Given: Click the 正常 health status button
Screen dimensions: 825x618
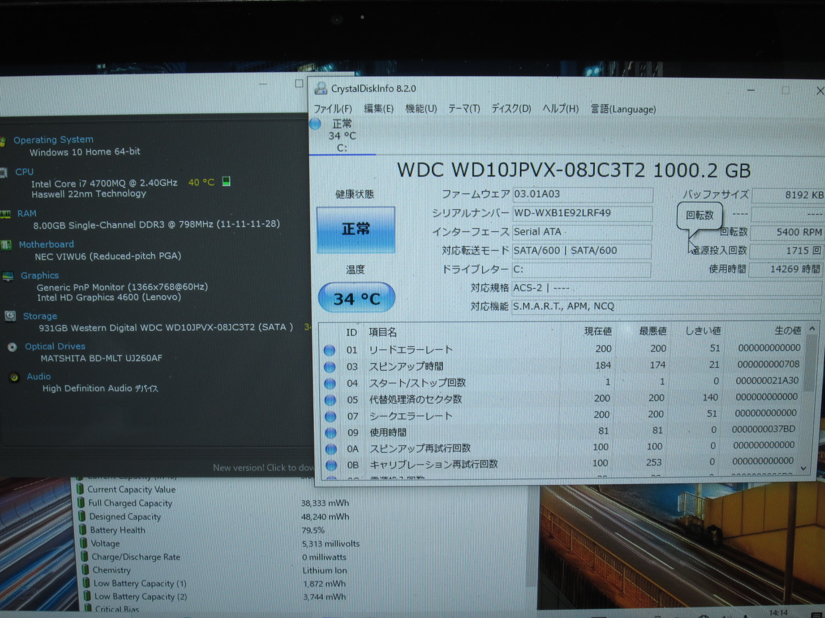Looking at the screenshot, I should (x=356, y=230).
